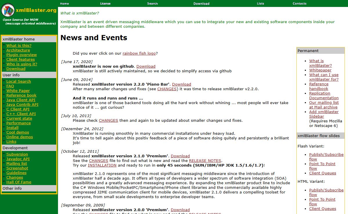Open the FAQ sidebar link
Viewport: 348px width, 214px height.
10,86
